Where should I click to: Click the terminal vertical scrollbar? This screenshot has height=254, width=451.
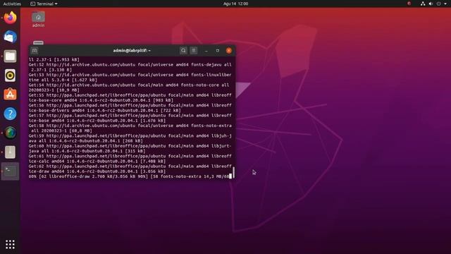click(x=233, y=172)
